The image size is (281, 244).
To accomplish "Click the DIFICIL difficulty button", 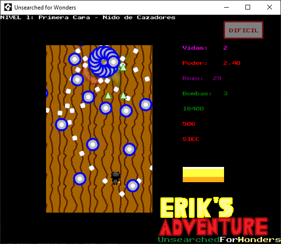I will (244, 30).
